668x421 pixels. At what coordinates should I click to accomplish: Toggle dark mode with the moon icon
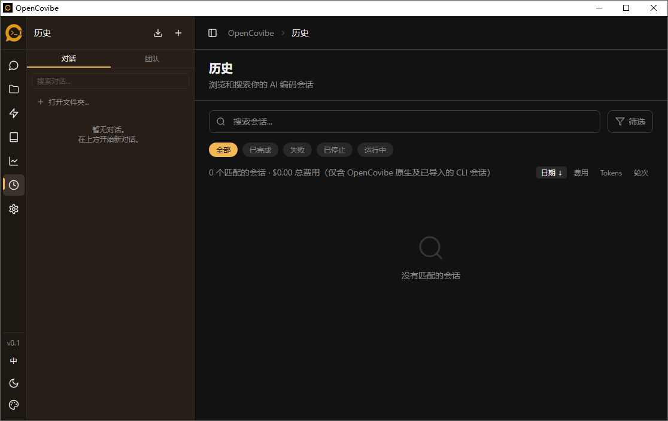(13, 383)
